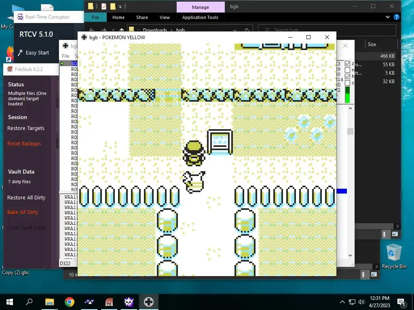The height and width of the screenshot is (310, 414).
Task: Click the volume speaker tray icon
Action: 361,302
